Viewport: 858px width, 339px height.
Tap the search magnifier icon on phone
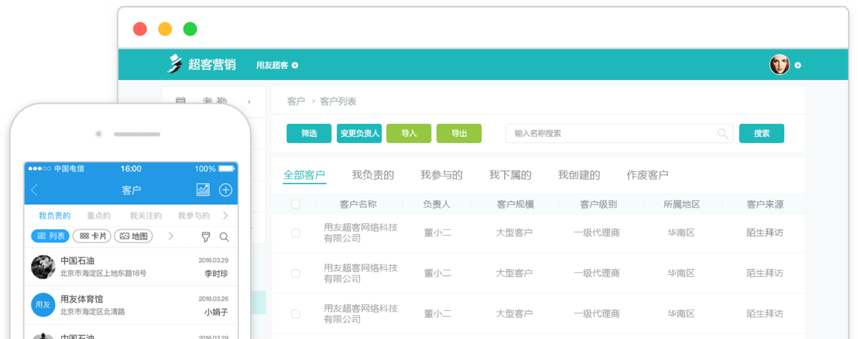point(224,237)
